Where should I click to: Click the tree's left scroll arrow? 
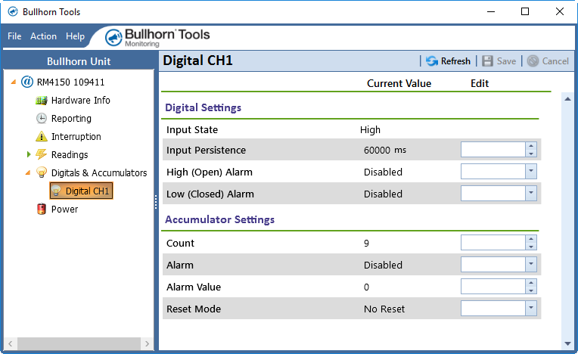[11, 343]
